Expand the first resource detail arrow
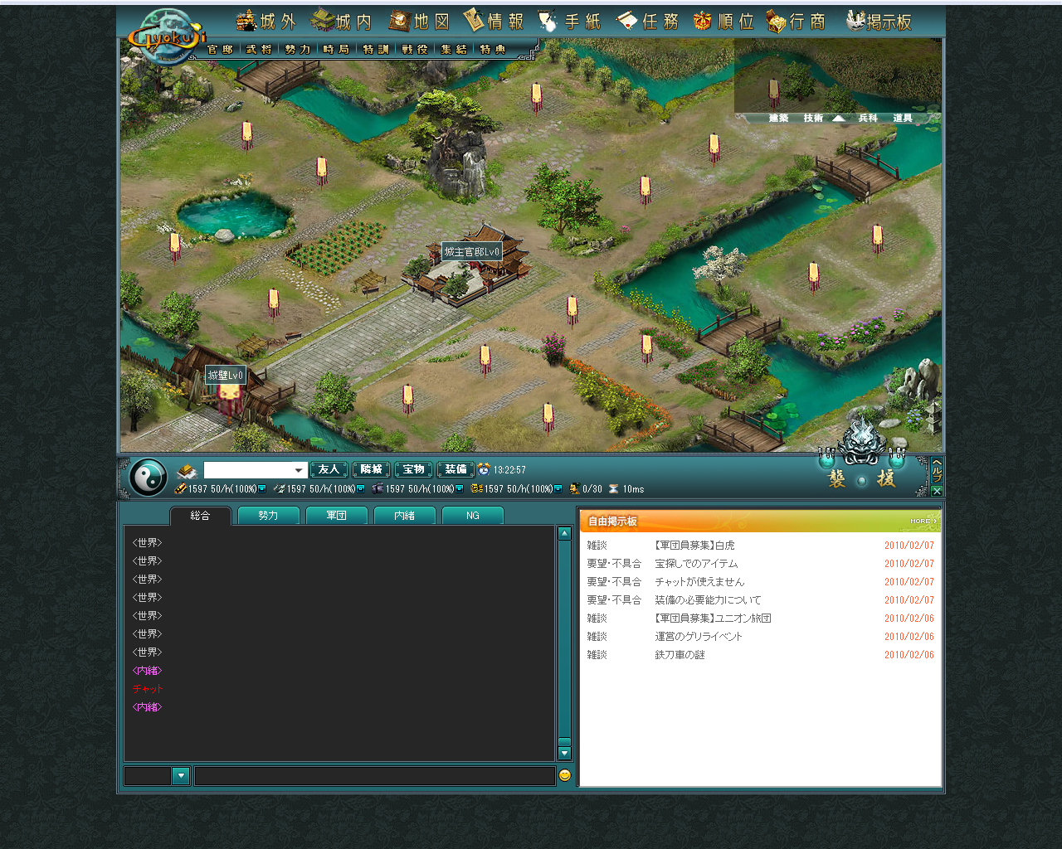The height and width of the screenshot is (849, 1062). point(262,488)
